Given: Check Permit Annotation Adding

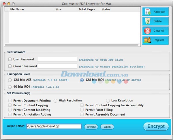Looking at the screenshot, I should click(x=10, y=114).
